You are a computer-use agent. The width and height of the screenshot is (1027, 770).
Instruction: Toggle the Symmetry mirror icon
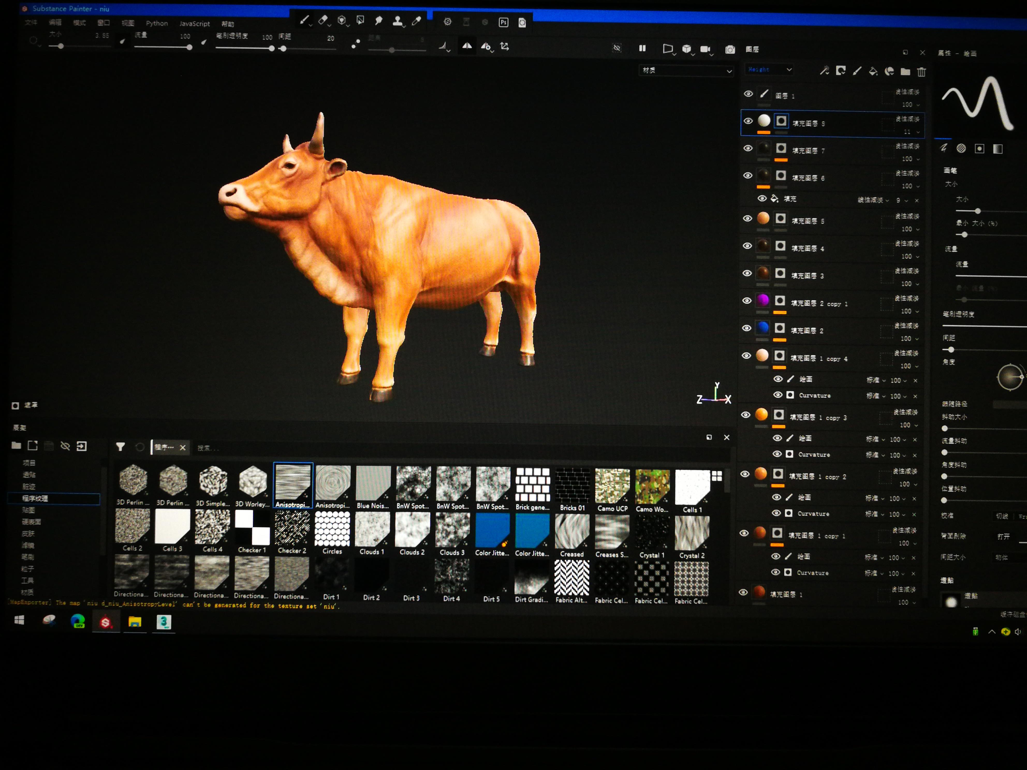(467, 46)
